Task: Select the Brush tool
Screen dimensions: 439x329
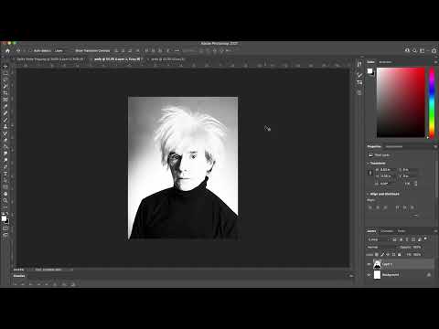Action: (x=5, y=120)
